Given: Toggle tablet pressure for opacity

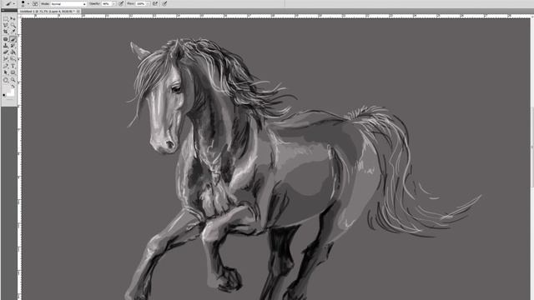Looking at the screenshot, I should 121,3.
